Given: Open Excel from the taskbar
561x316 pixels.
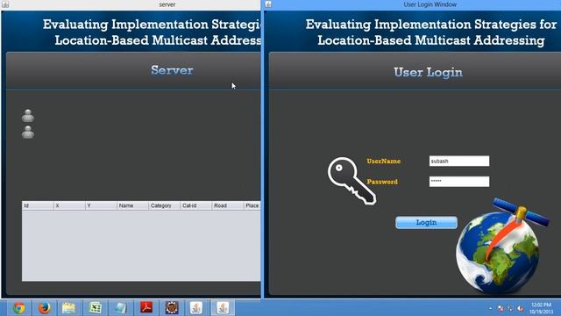Looking at the screenshot, I should coord(95,308).
